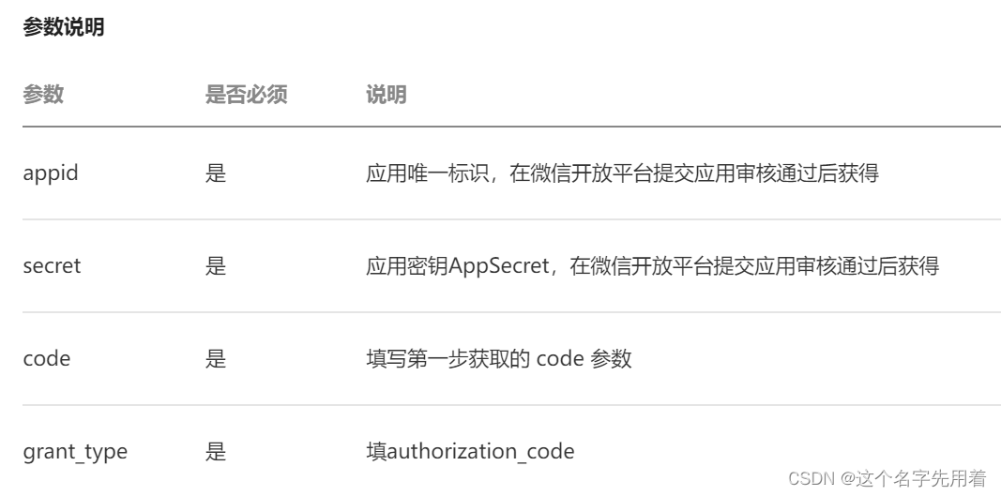Click 是 in the grant_type row

click(216, 451)
